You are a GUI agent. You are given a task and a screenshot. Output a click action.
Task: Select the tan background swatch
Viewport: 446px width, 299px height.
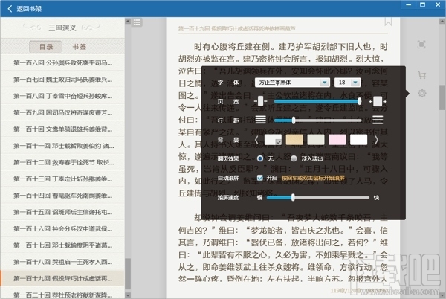click(x=294, y=140)
